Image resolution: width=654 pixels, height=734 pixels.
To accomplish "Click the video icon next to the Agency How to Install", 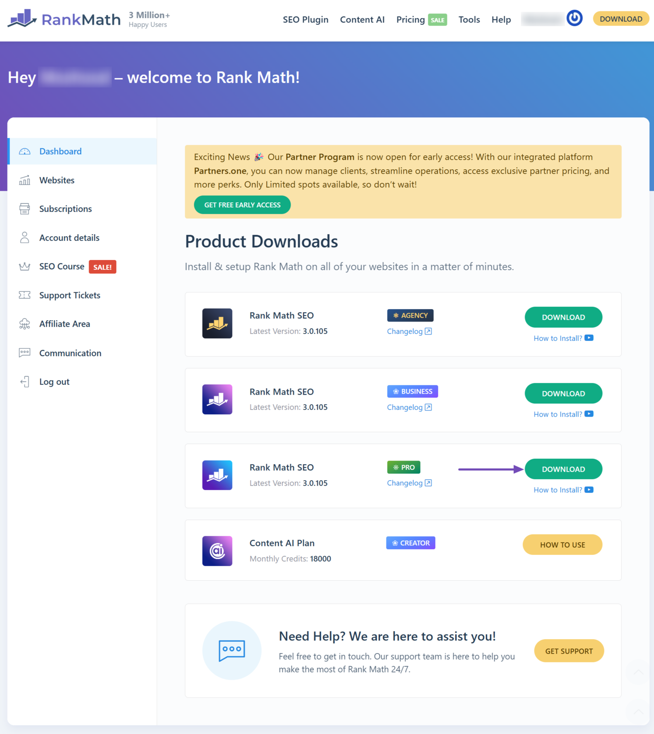I will click(589, 338).
